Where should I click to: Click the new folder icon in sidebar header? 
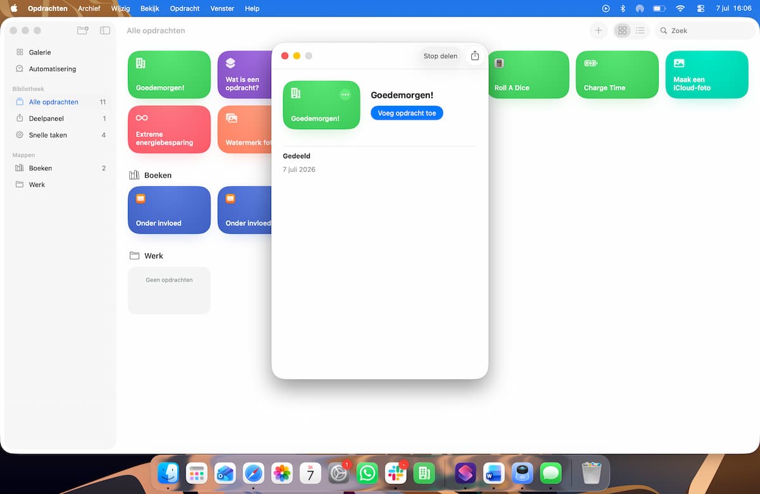[82, 30]
